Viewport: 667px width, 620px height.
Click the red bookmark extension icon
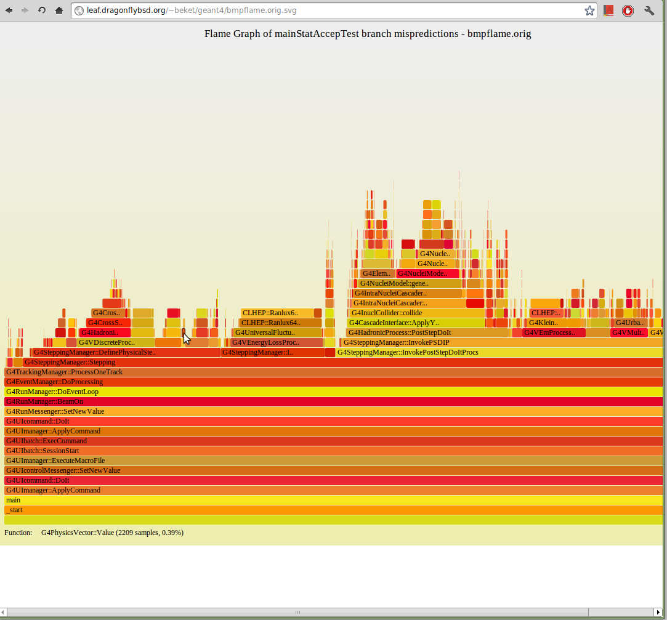[608, 10]
